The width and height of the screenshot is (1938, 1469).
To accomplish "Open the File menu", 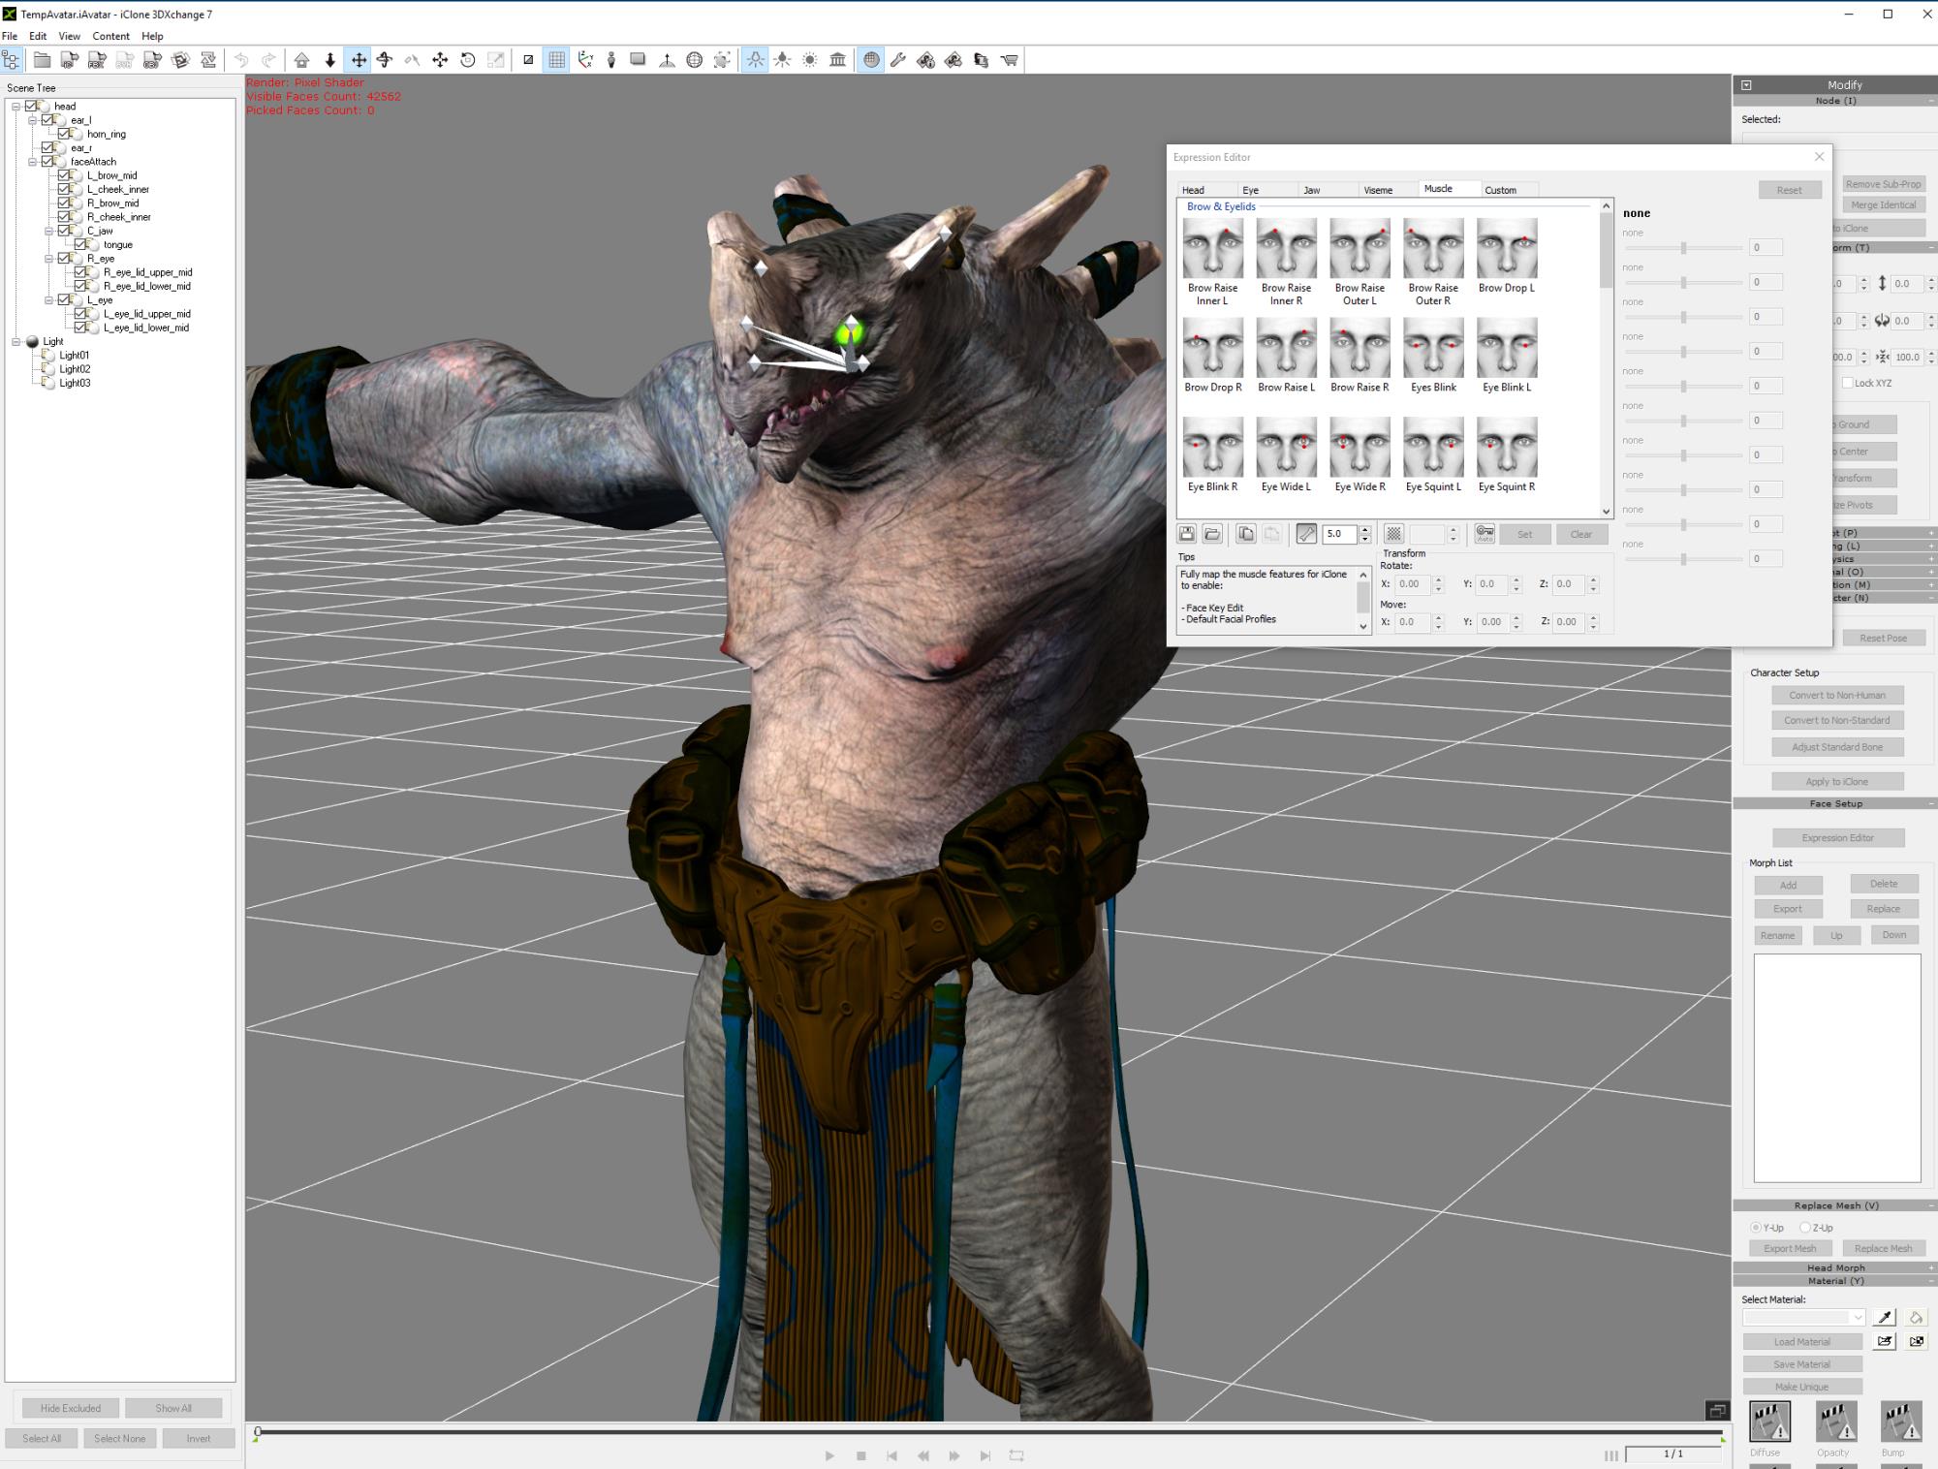I will (10, 36).
